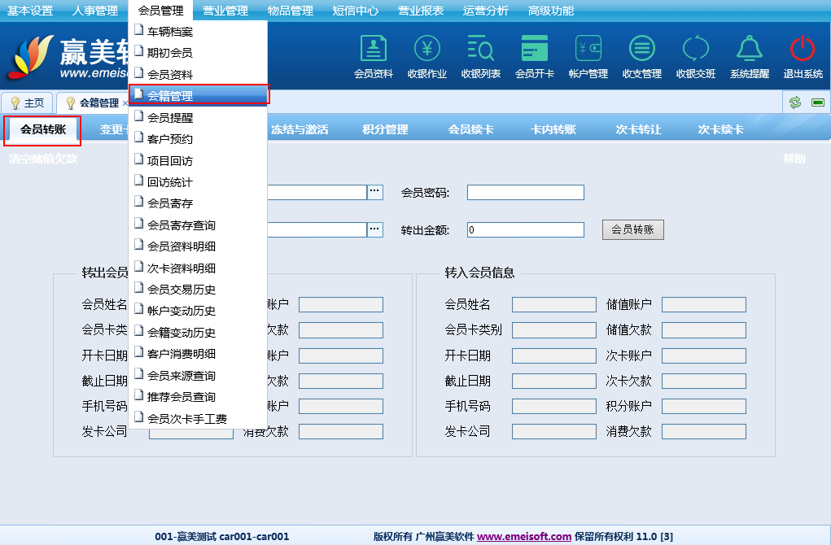The height and width of the screenshot is (545, 831).
Task: Switch to the 卡内转账 tab
Action: pyautogui.click(x=553, y=130)
